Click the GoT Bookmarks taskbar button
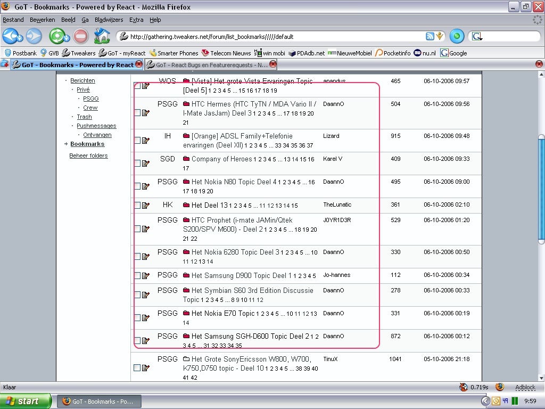The height and width of the screenshot is (409, 545). (x=98, y=402)
